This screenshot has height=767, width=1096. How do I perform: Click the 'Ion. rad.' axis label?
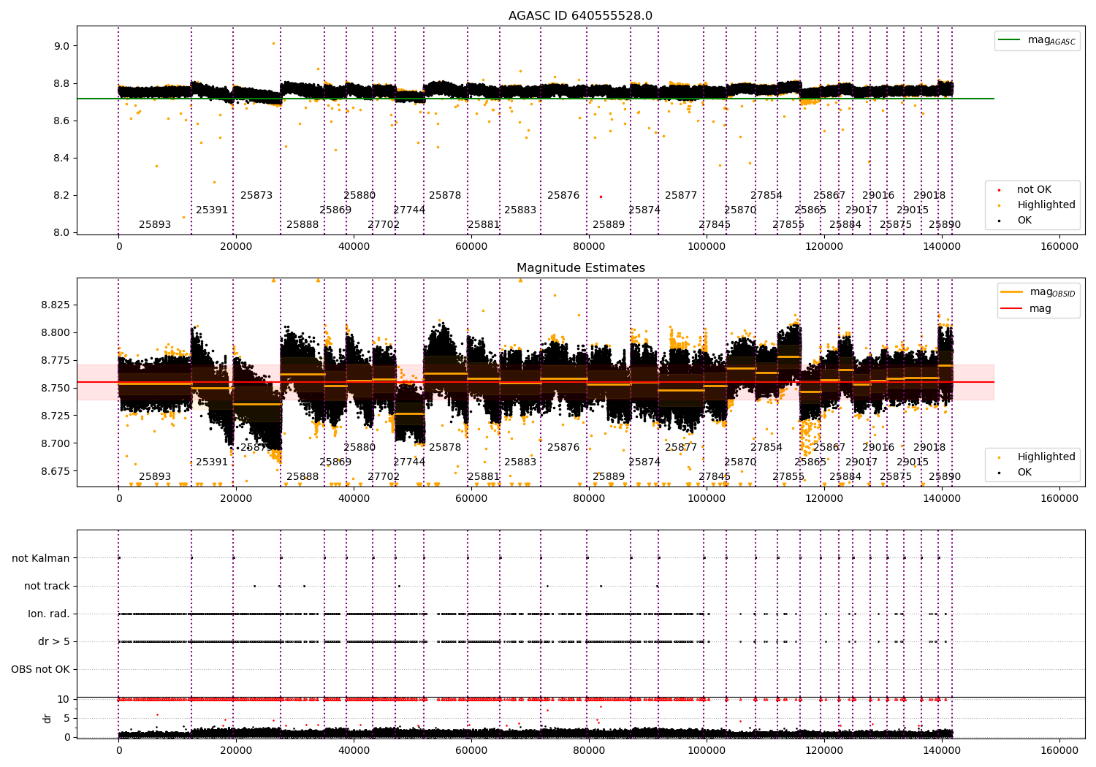[49, 614]
